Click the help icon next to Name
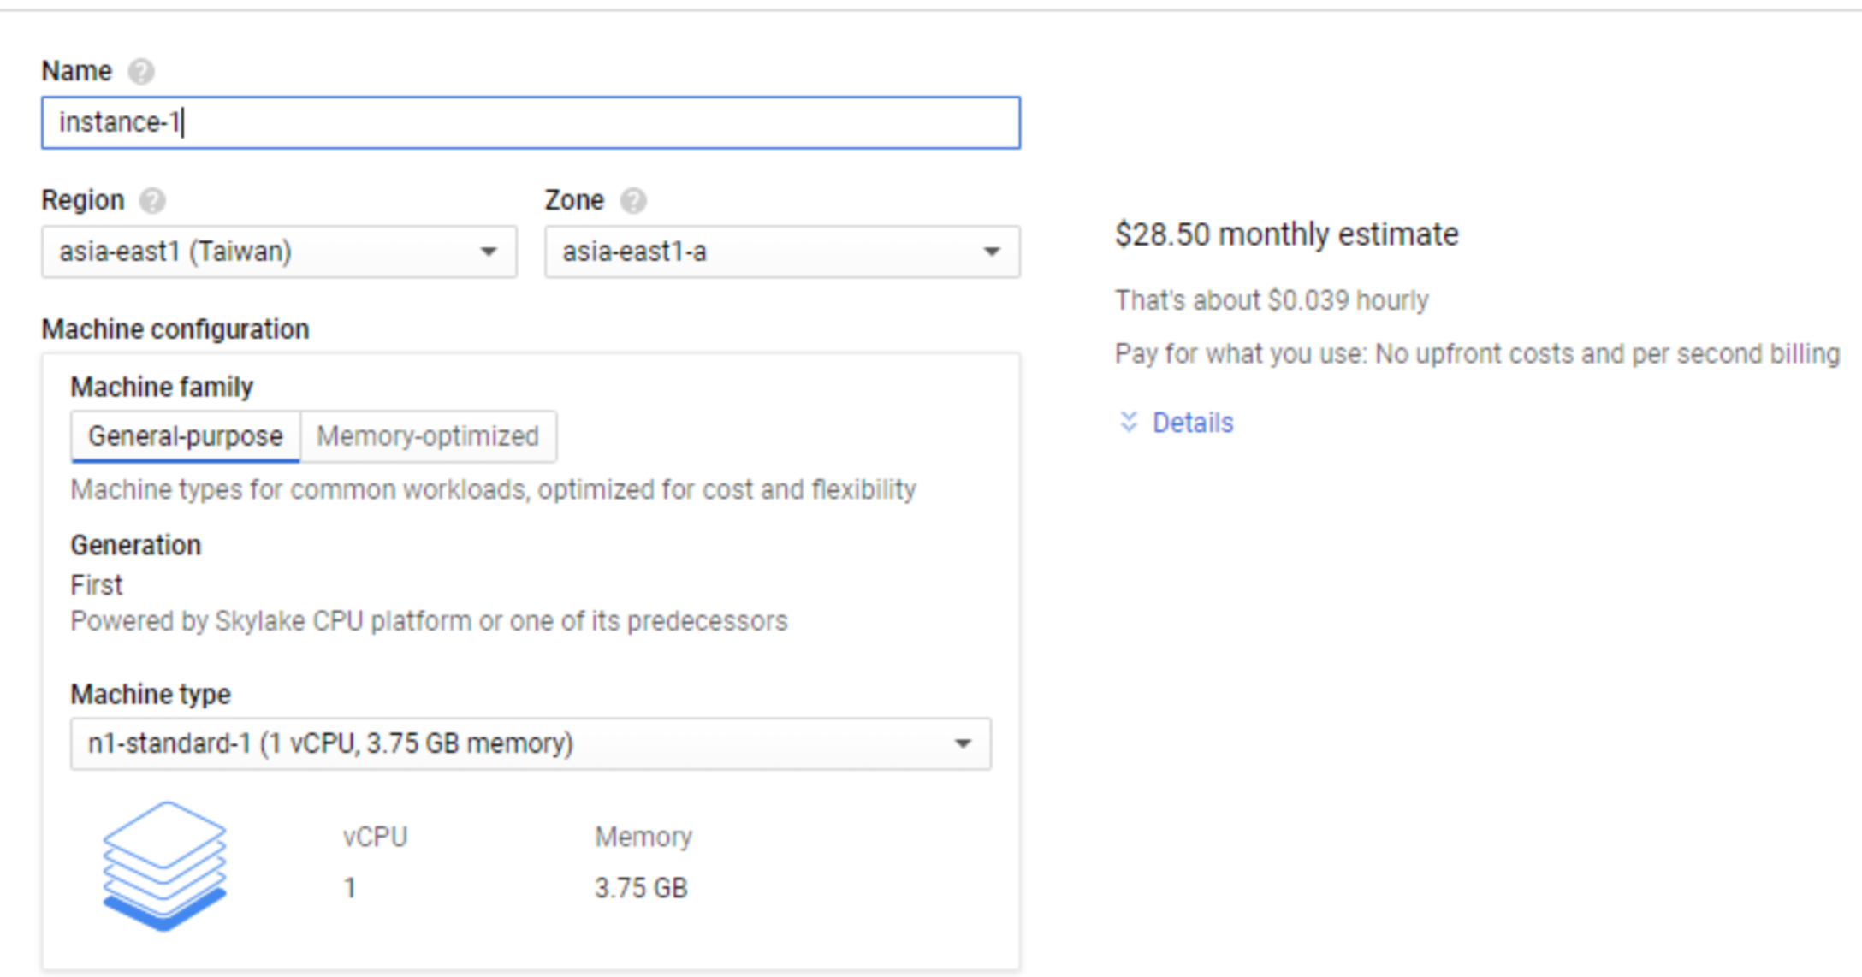Image resolution: width=1862 pixels, height=977 pixels. tap(141, 72)
